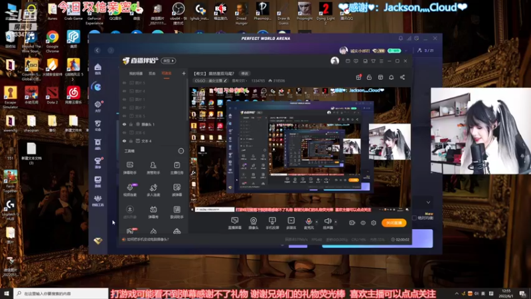Click the trophy icon in Arena sidebar
The height and width of the screenshot is (299, 531).
coord(98,162)
